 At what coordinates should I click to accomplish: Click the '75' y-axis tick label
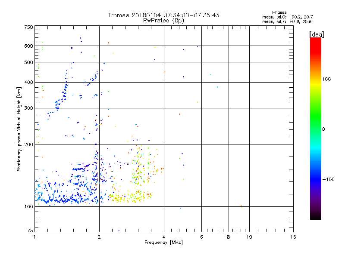click(x=30, y=230)
